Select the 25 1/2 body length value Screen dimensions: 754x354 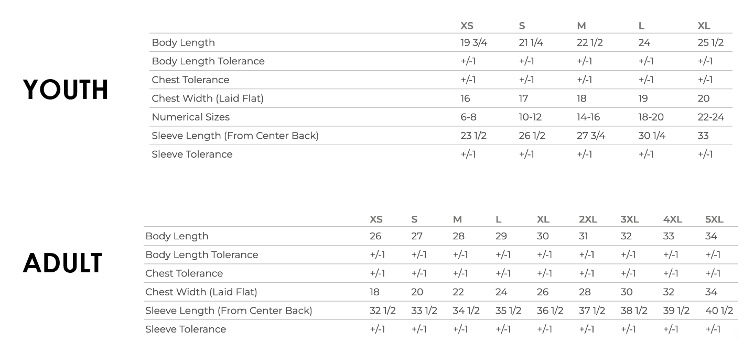(710, 43)
